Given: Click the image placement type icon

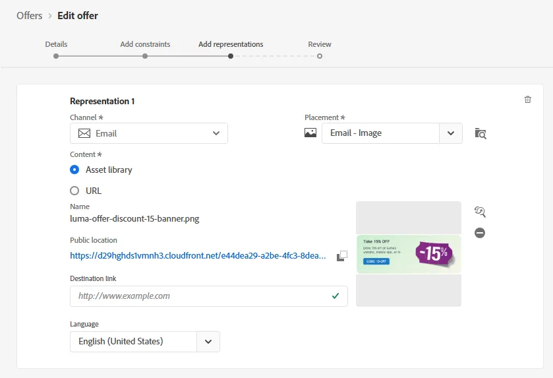Looking at the screenshot, I should point(310,133).
